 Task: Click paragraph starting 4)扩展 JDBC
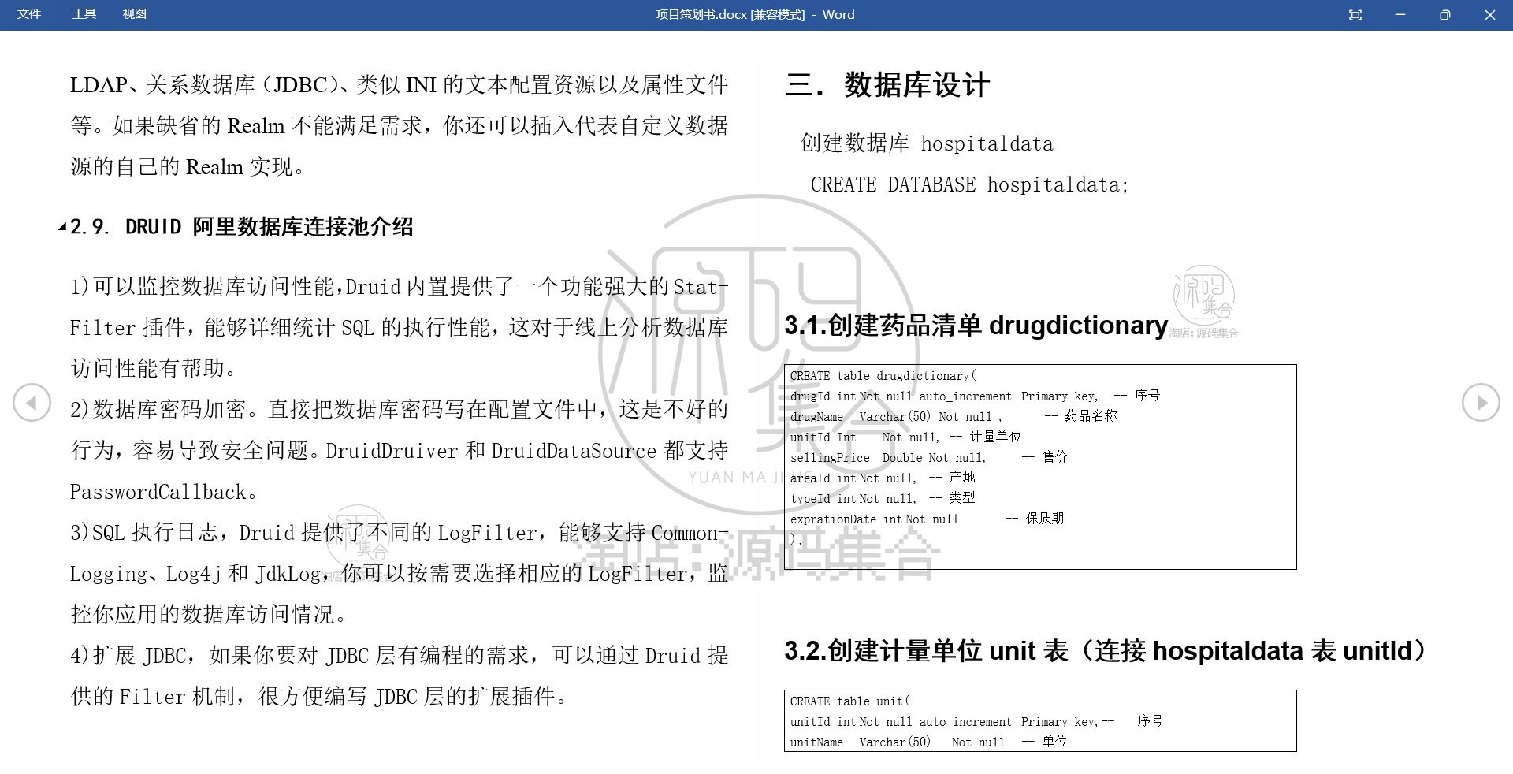coord(399,675)
